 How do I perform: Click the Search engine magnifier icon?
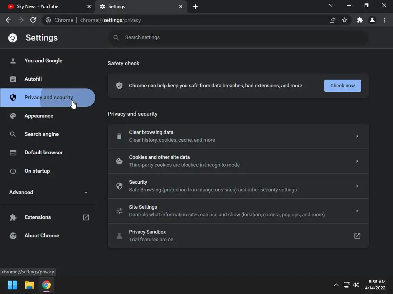pyautogui.click(x=13, y=134)
